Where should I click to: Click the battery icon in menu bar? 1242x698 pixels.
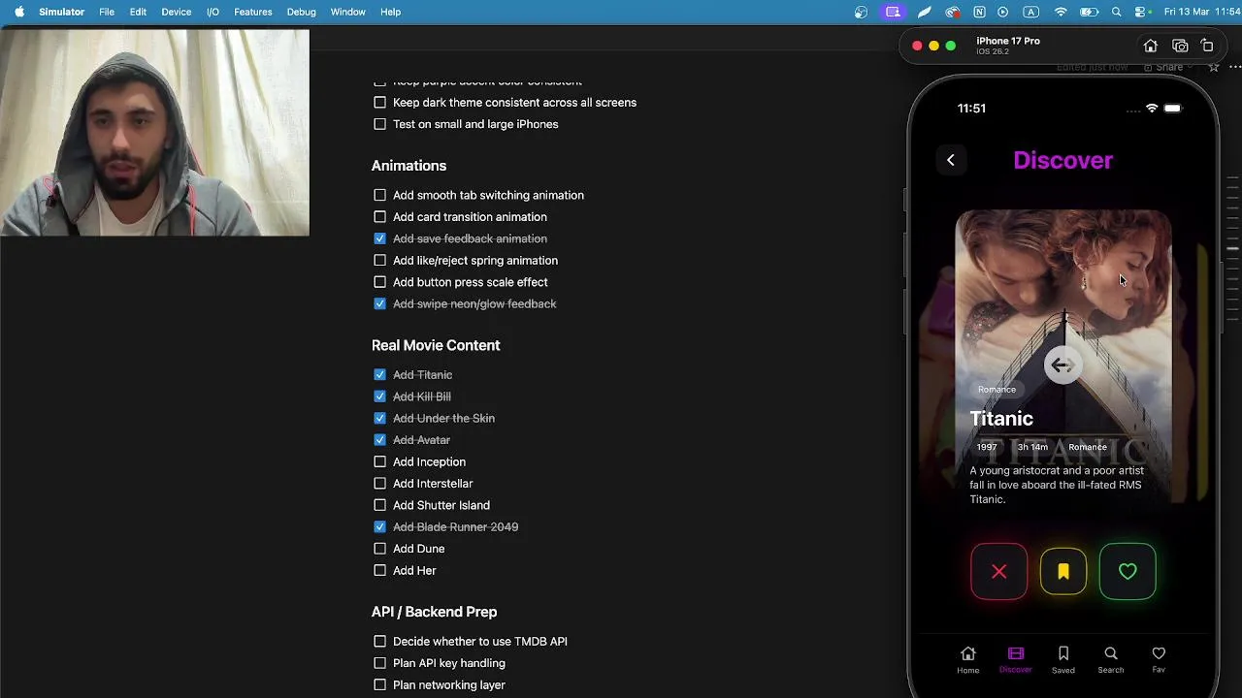tap(1089, 12)
